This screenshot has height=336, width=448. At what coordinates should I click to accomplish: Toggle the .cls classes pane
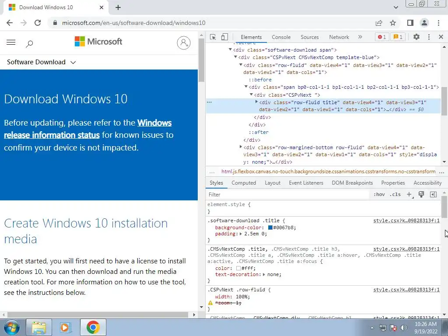coord(395,195)
